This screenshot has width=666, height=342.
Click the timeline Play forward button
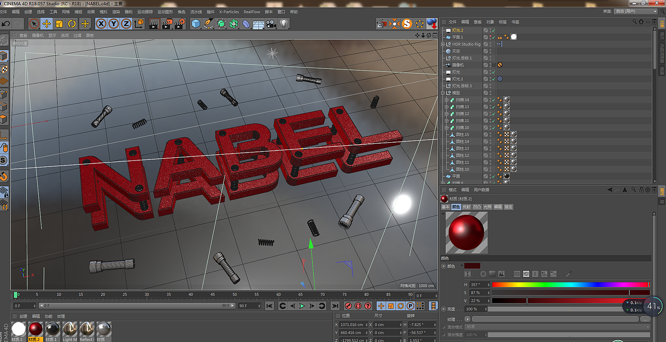tap(302, 306)
